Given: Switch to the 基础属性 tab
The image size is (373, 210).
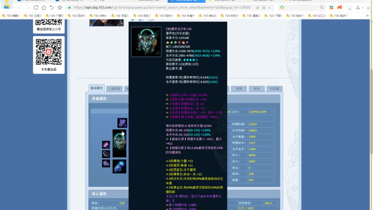Looking at the screenshot, I should click(x=96, y=88).
